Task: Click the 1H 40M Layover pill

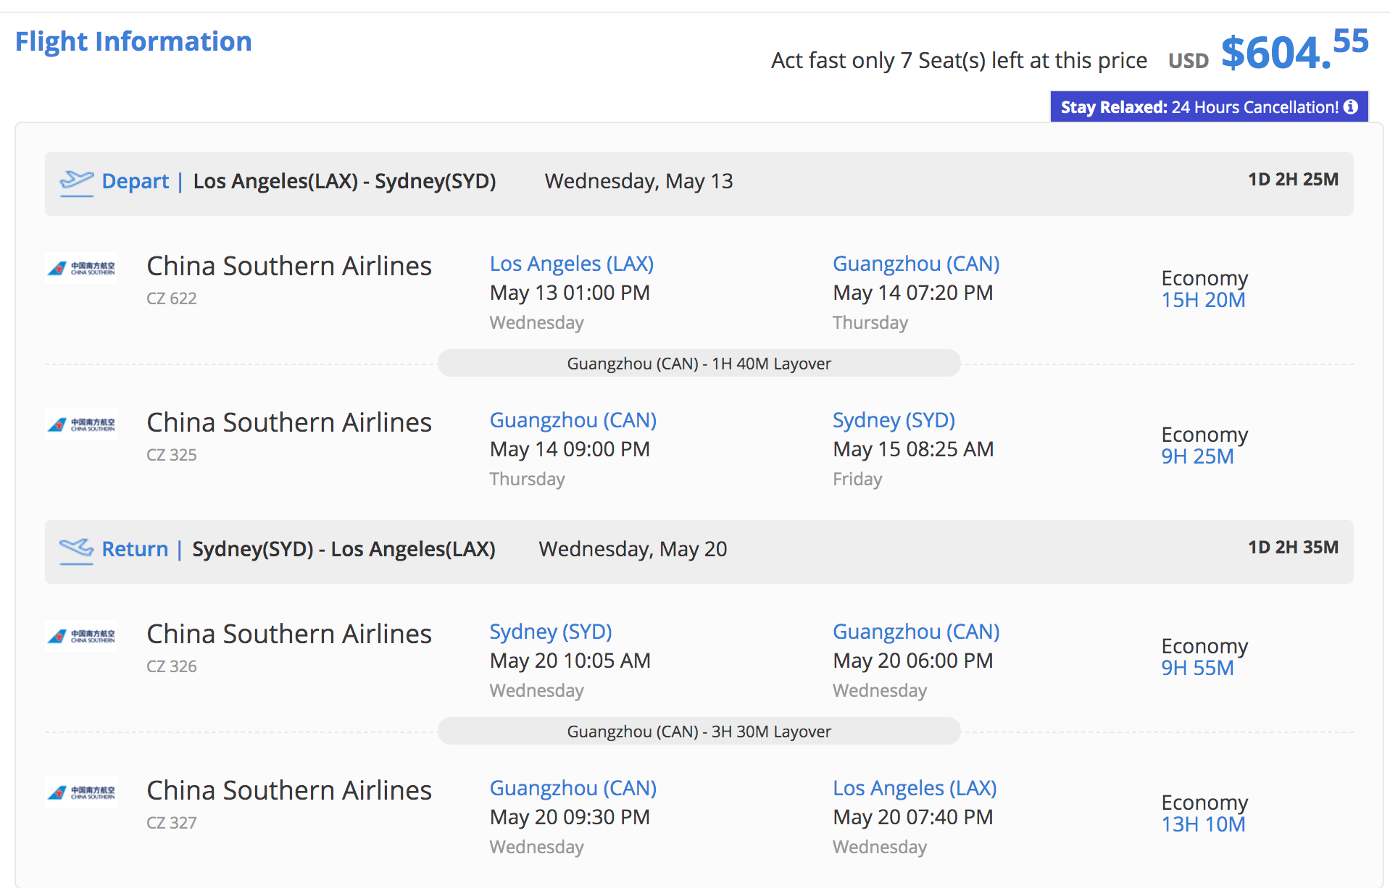Action: click(x=699, y=364)
